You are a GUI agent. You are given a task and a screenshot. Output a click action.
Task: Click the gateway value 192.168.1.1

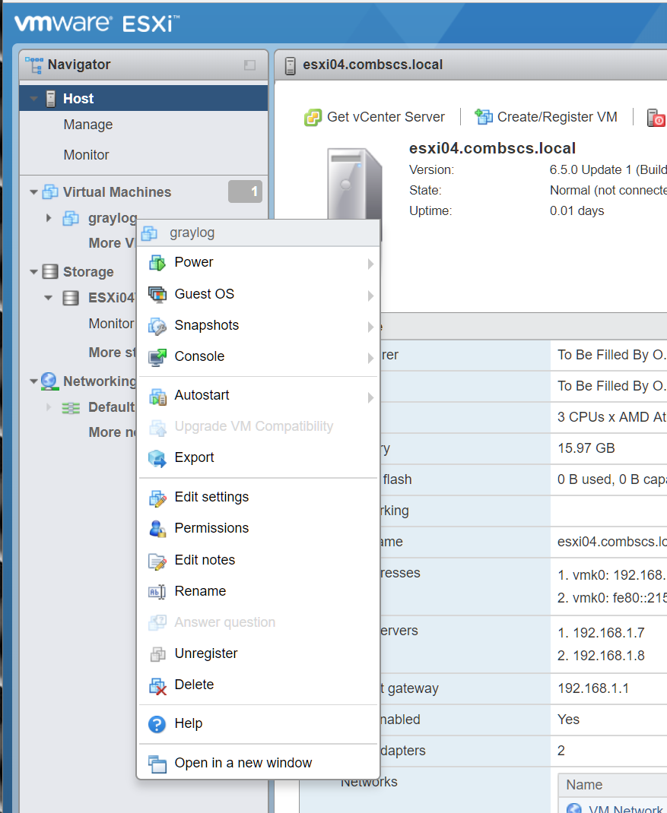click(593, 688)
